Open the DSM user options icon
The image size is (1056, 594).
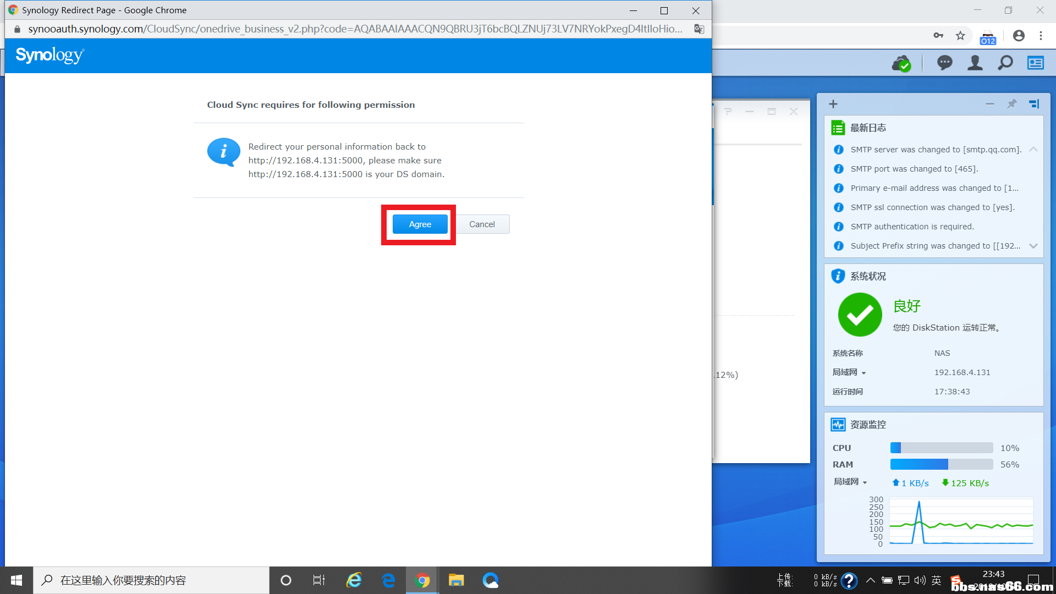(975, 63)
